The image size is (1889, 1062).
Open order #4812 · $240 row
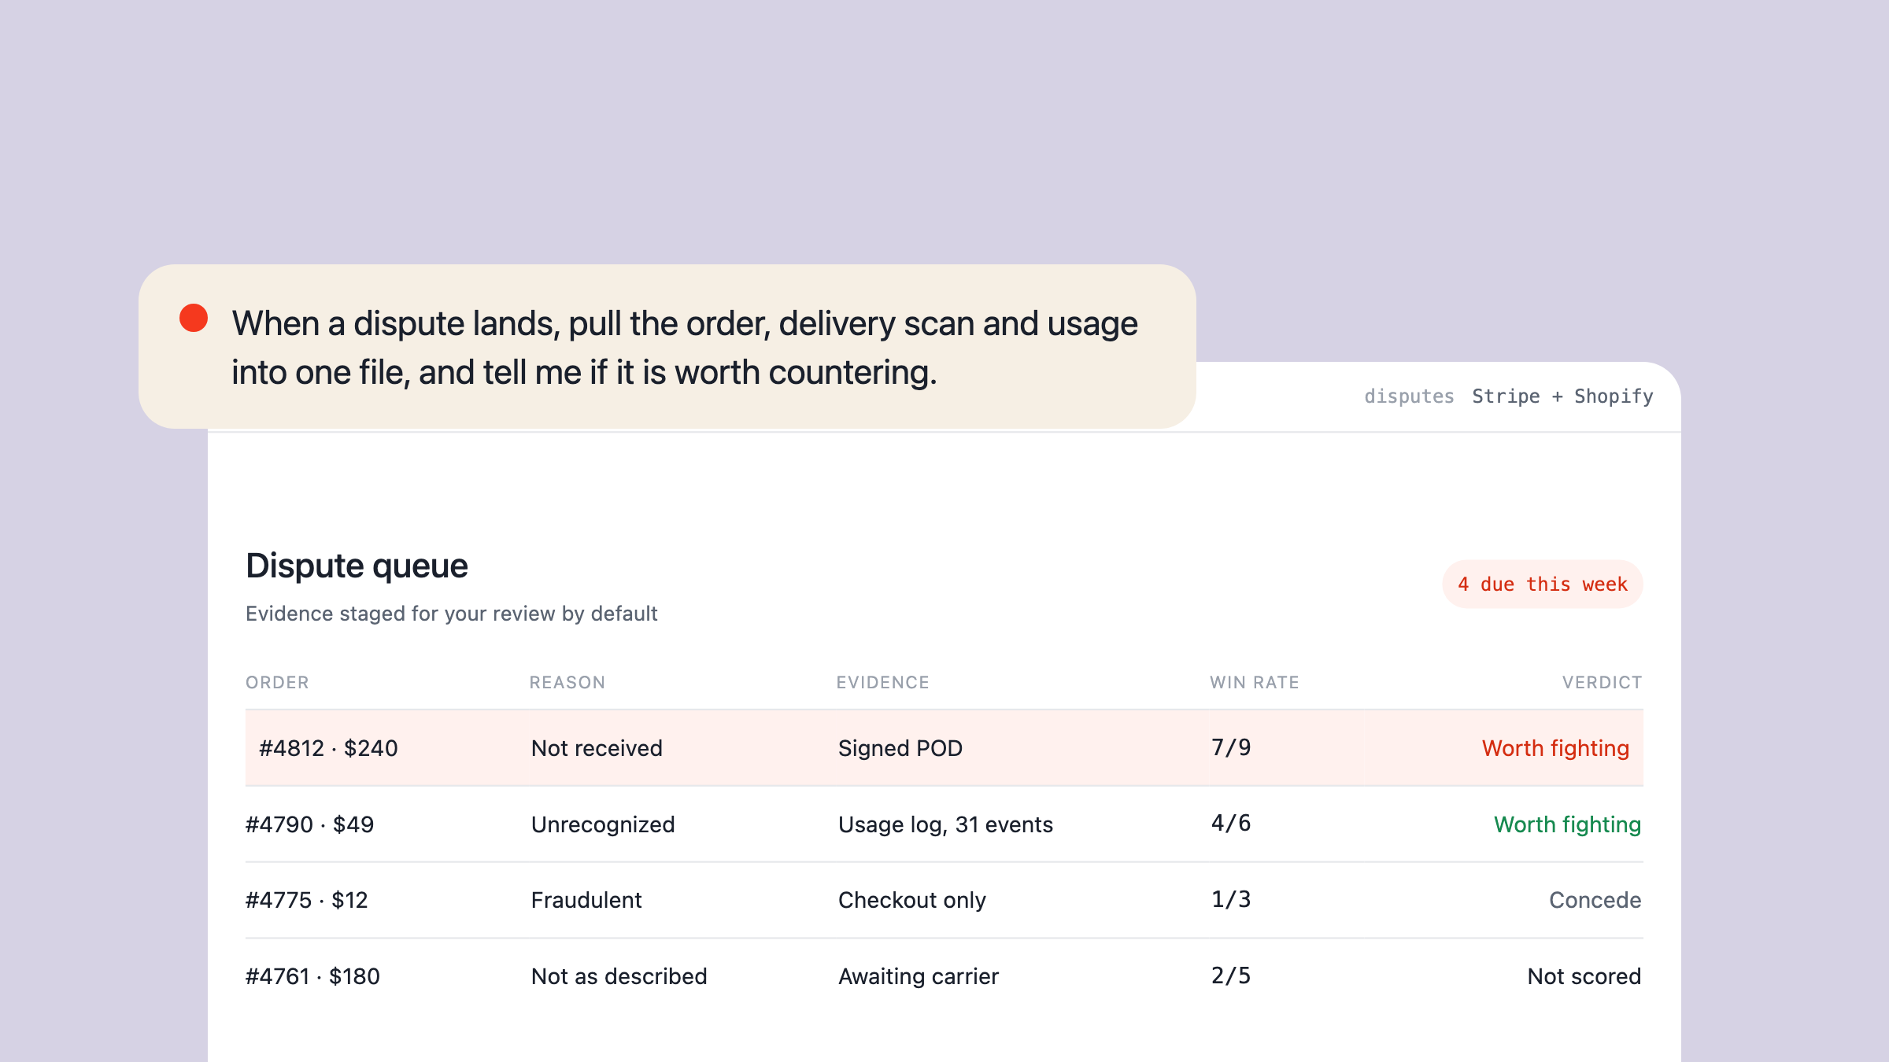click(x=944, y=748)
